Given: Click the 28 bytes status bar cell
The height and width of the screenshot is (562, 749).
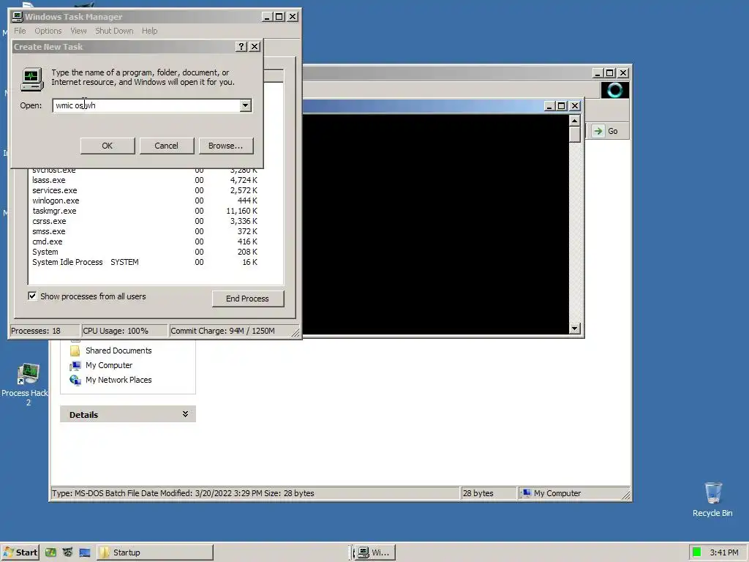Looking at the screenshot, I should click(488, 493).
